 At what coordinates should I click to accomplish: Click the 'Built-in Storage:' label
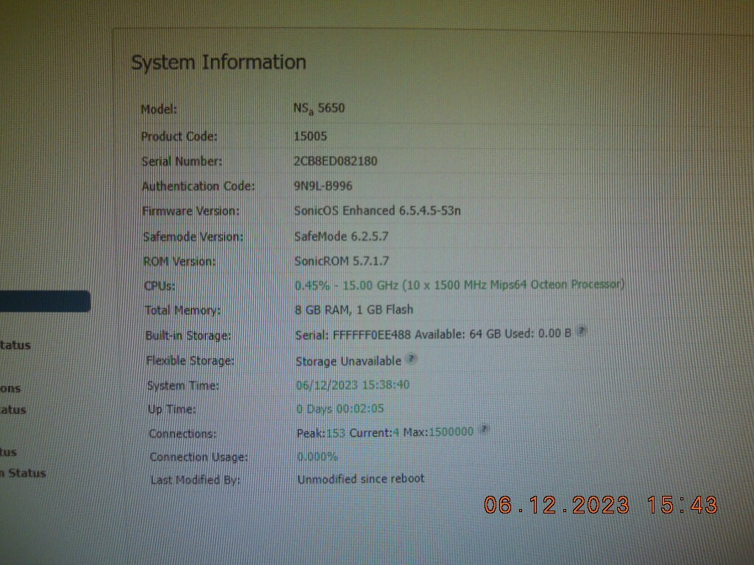(188, 335)
